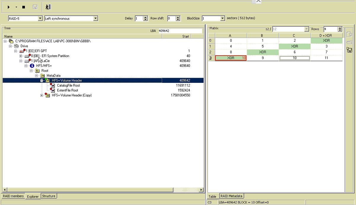356x205 pixels.
Task: Click the left arrow of the tree's horizontal scrollbar
Action: [5, 190]
